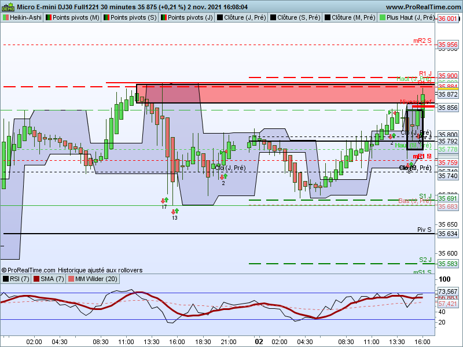Click the 57,421 MM Wilder value label

(447, 304)
